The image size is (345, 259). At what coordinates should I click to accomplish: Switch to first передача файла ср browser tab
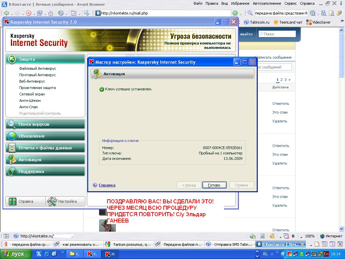[x=27, y=244]
